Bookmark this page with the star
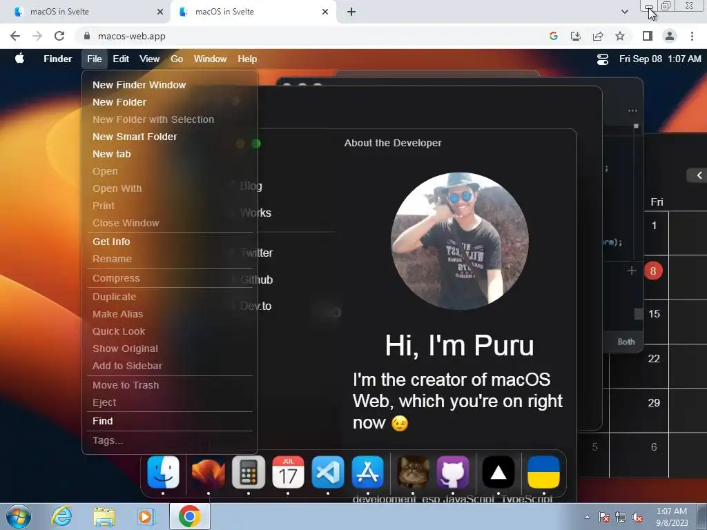This screenshot has height=530, width=707. (x=620, y=36)
